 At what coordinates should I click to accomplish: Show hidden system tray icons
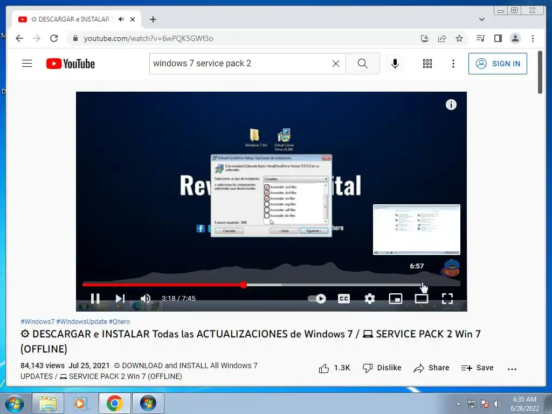(x=458, y=404)
